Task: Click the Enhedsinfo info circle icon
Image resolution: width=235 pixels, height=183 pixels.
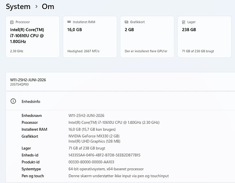Action: pyautogui.click(x=13, y=101)
